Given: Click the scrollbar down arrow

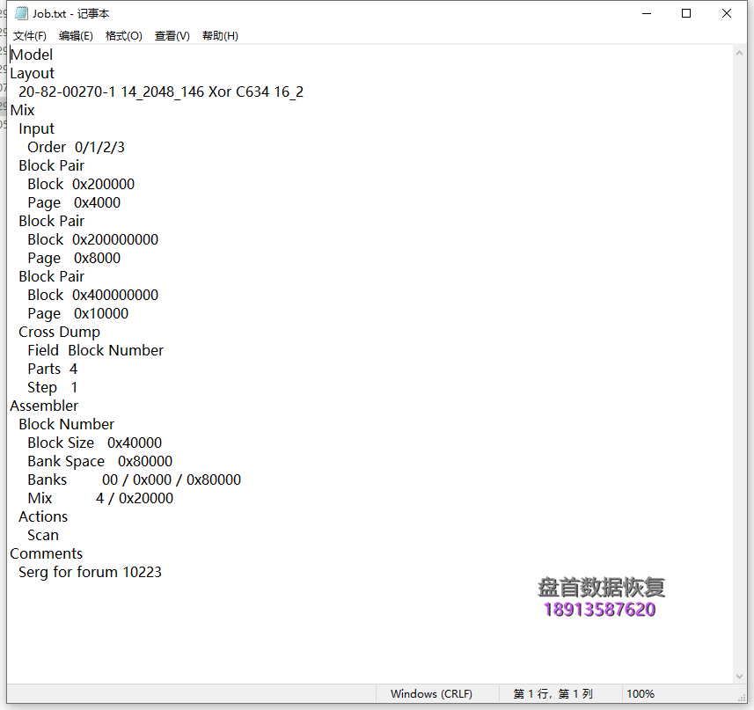Looking at the screenshot, I should coord(740,677).
